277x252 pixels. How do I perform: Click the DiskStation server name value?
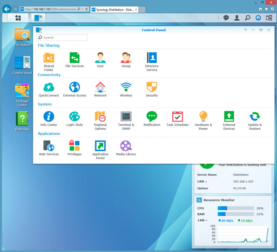tap(241, 175)
